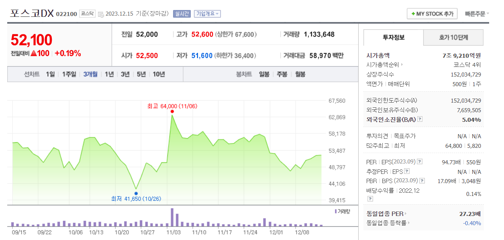Select the 10년 line chart period
Screen dimensions: 504x240
[159, 74]
